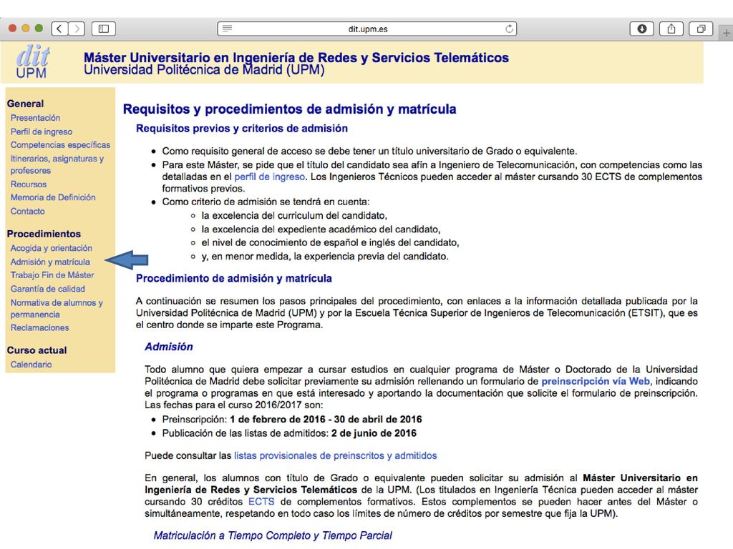
Task: Click date '2 de junio de 2016'
Action: pyautogui.click(x=374, y=432)
